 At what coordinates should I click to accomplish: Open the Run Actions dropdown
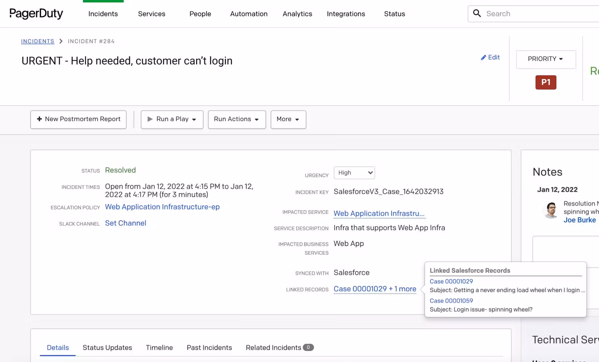pos(237,119)
